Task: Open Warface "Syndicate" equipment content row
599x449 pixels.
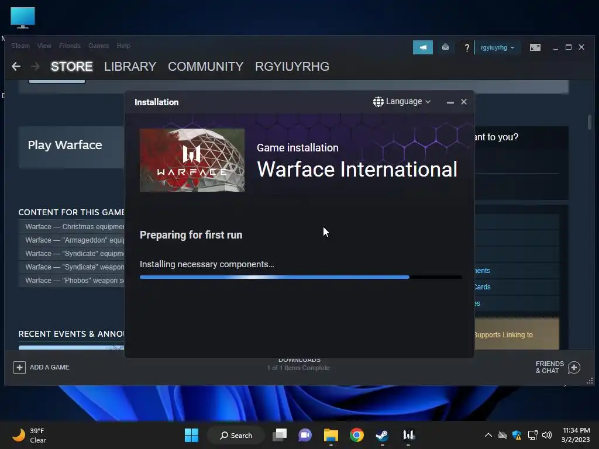Action: click(x=71, y=254)
